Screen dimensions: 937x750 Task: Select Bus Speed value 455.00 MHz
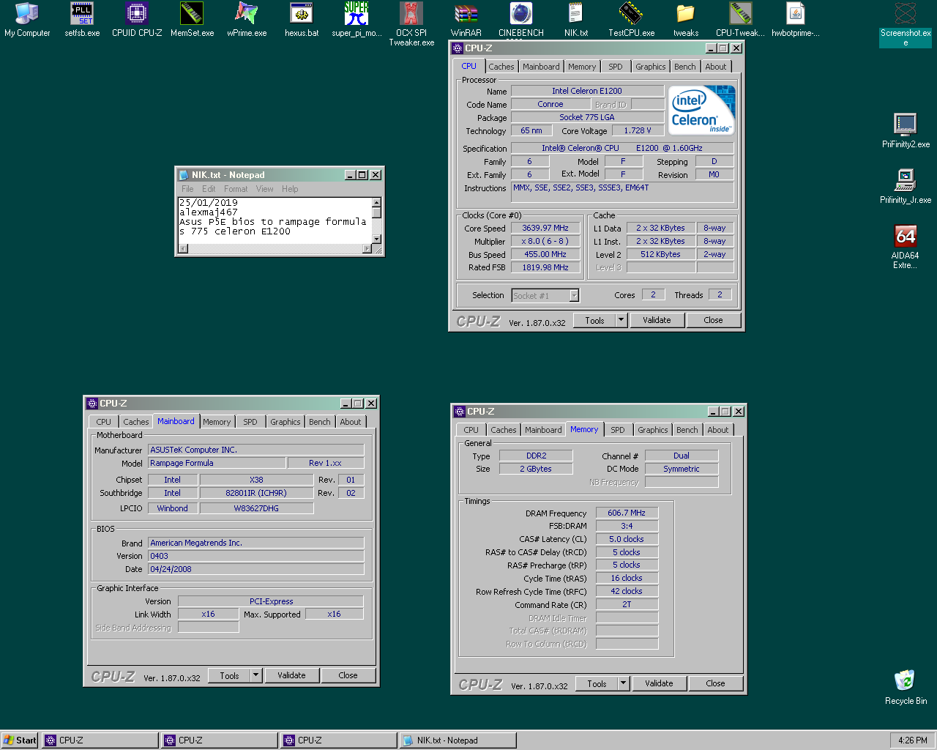pyautogui.click(x=545, y=255)
